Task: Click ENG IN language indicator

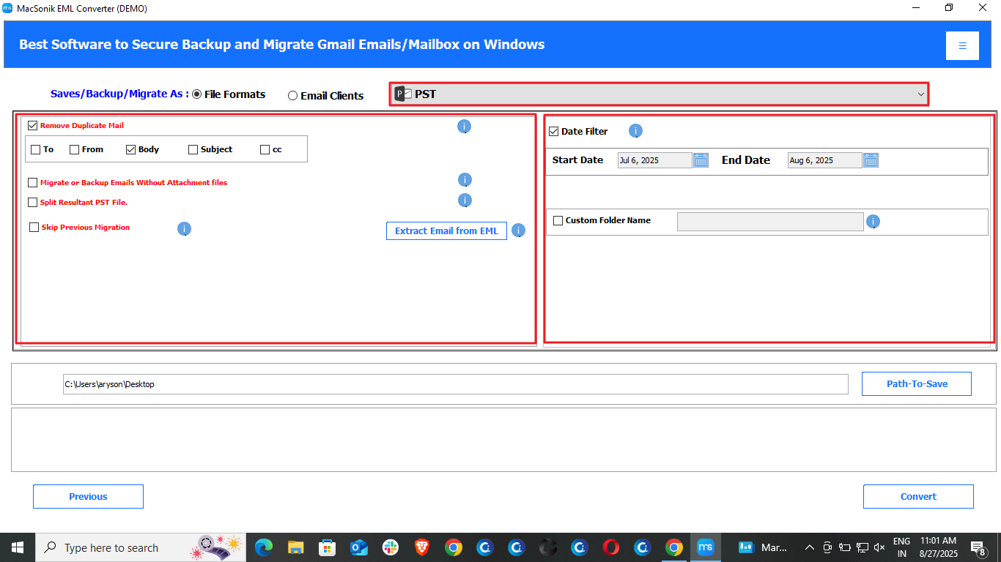Action: [901, 547]
